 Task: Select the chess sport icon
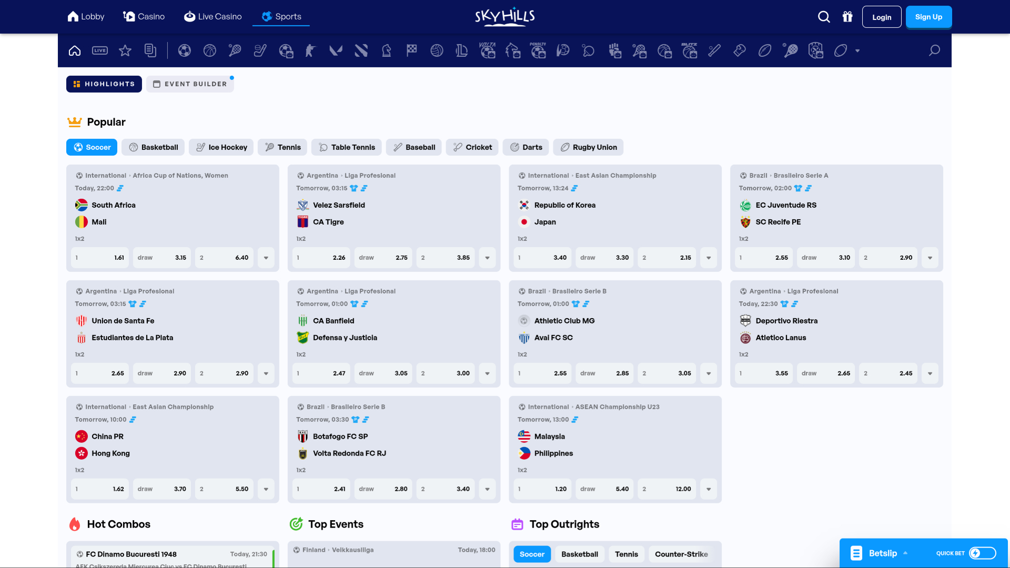[x=386, y=50]
